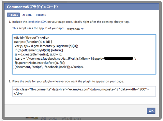The height and width of the screenshot is (121, 163).
Task: Click the fb-comments div code box
Action: click(84, 91)
